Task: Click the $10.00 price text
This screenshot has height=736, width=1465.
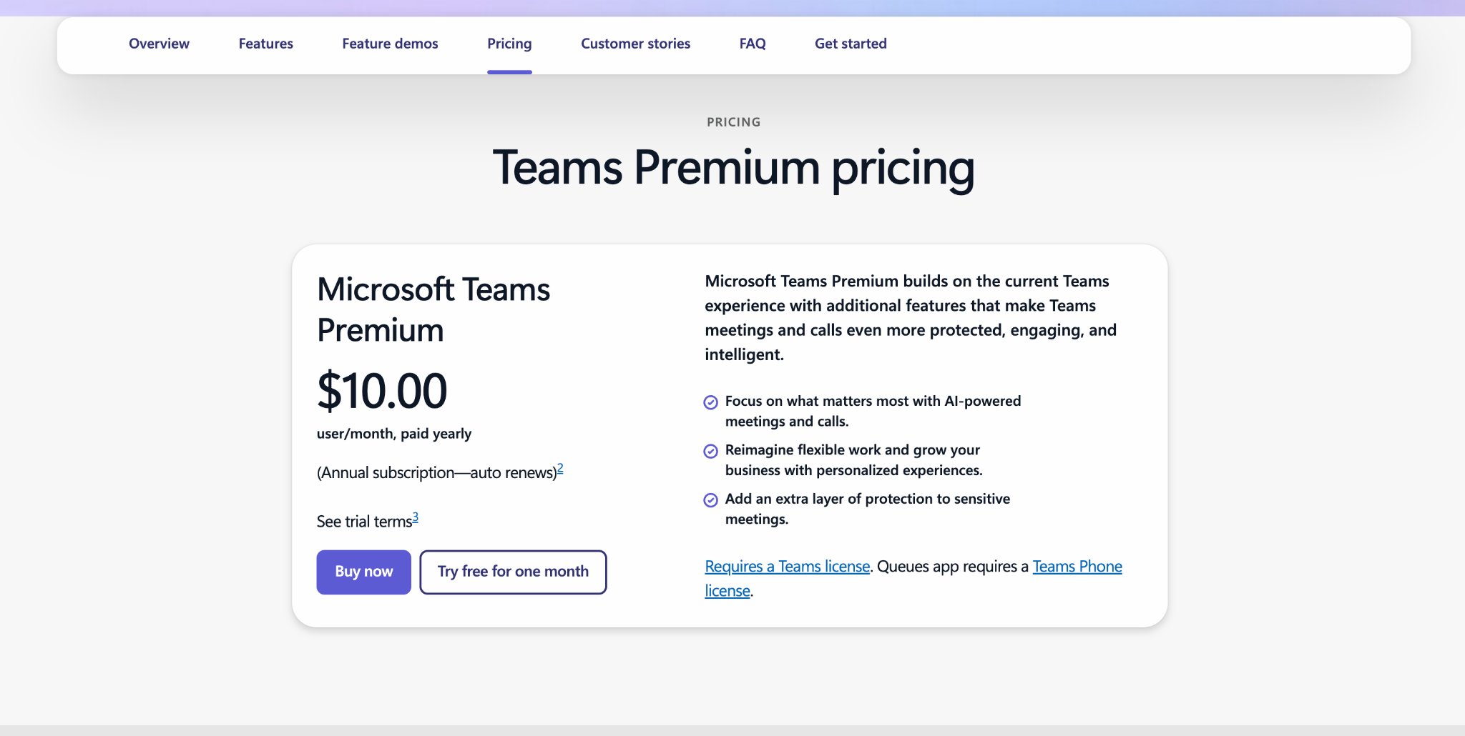Action: point(382,391)
